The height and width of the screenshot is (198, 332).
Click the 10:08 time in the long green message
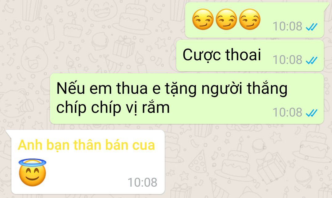tap(287, 112)
